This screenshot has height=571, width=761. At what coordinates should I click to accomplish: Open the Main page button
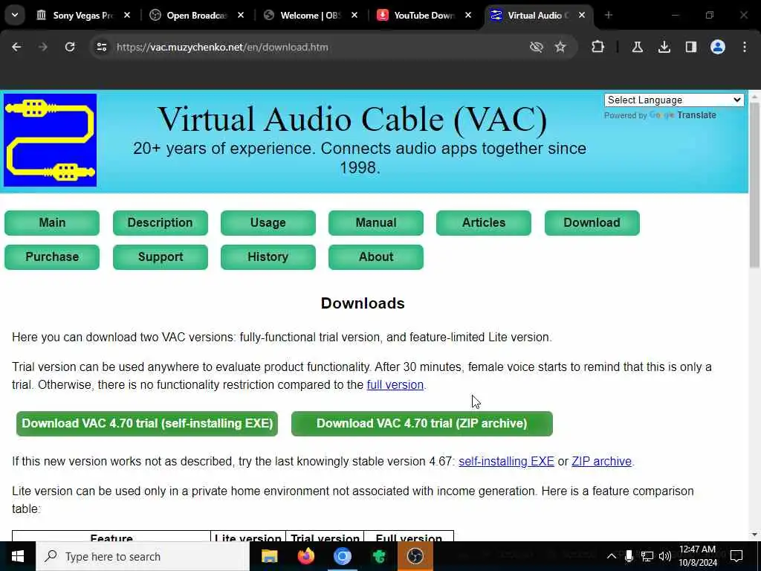tap(52, 223)
